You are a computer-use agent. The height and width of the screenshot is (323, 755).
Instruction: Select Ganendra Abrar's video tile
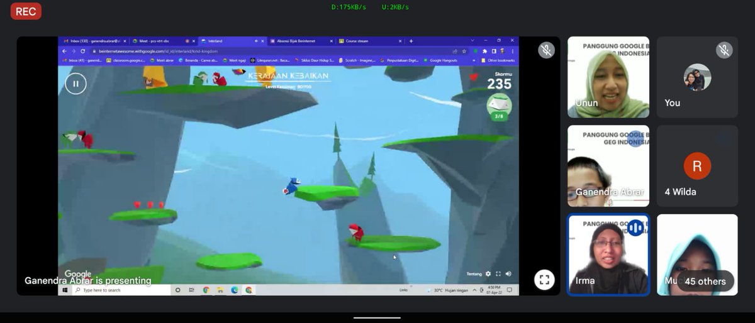[x=608, y=166]
